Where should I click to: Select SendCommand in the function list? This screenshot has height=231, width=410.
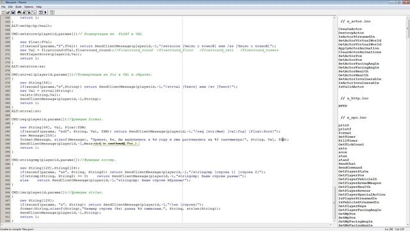click(x=350, y=167)
